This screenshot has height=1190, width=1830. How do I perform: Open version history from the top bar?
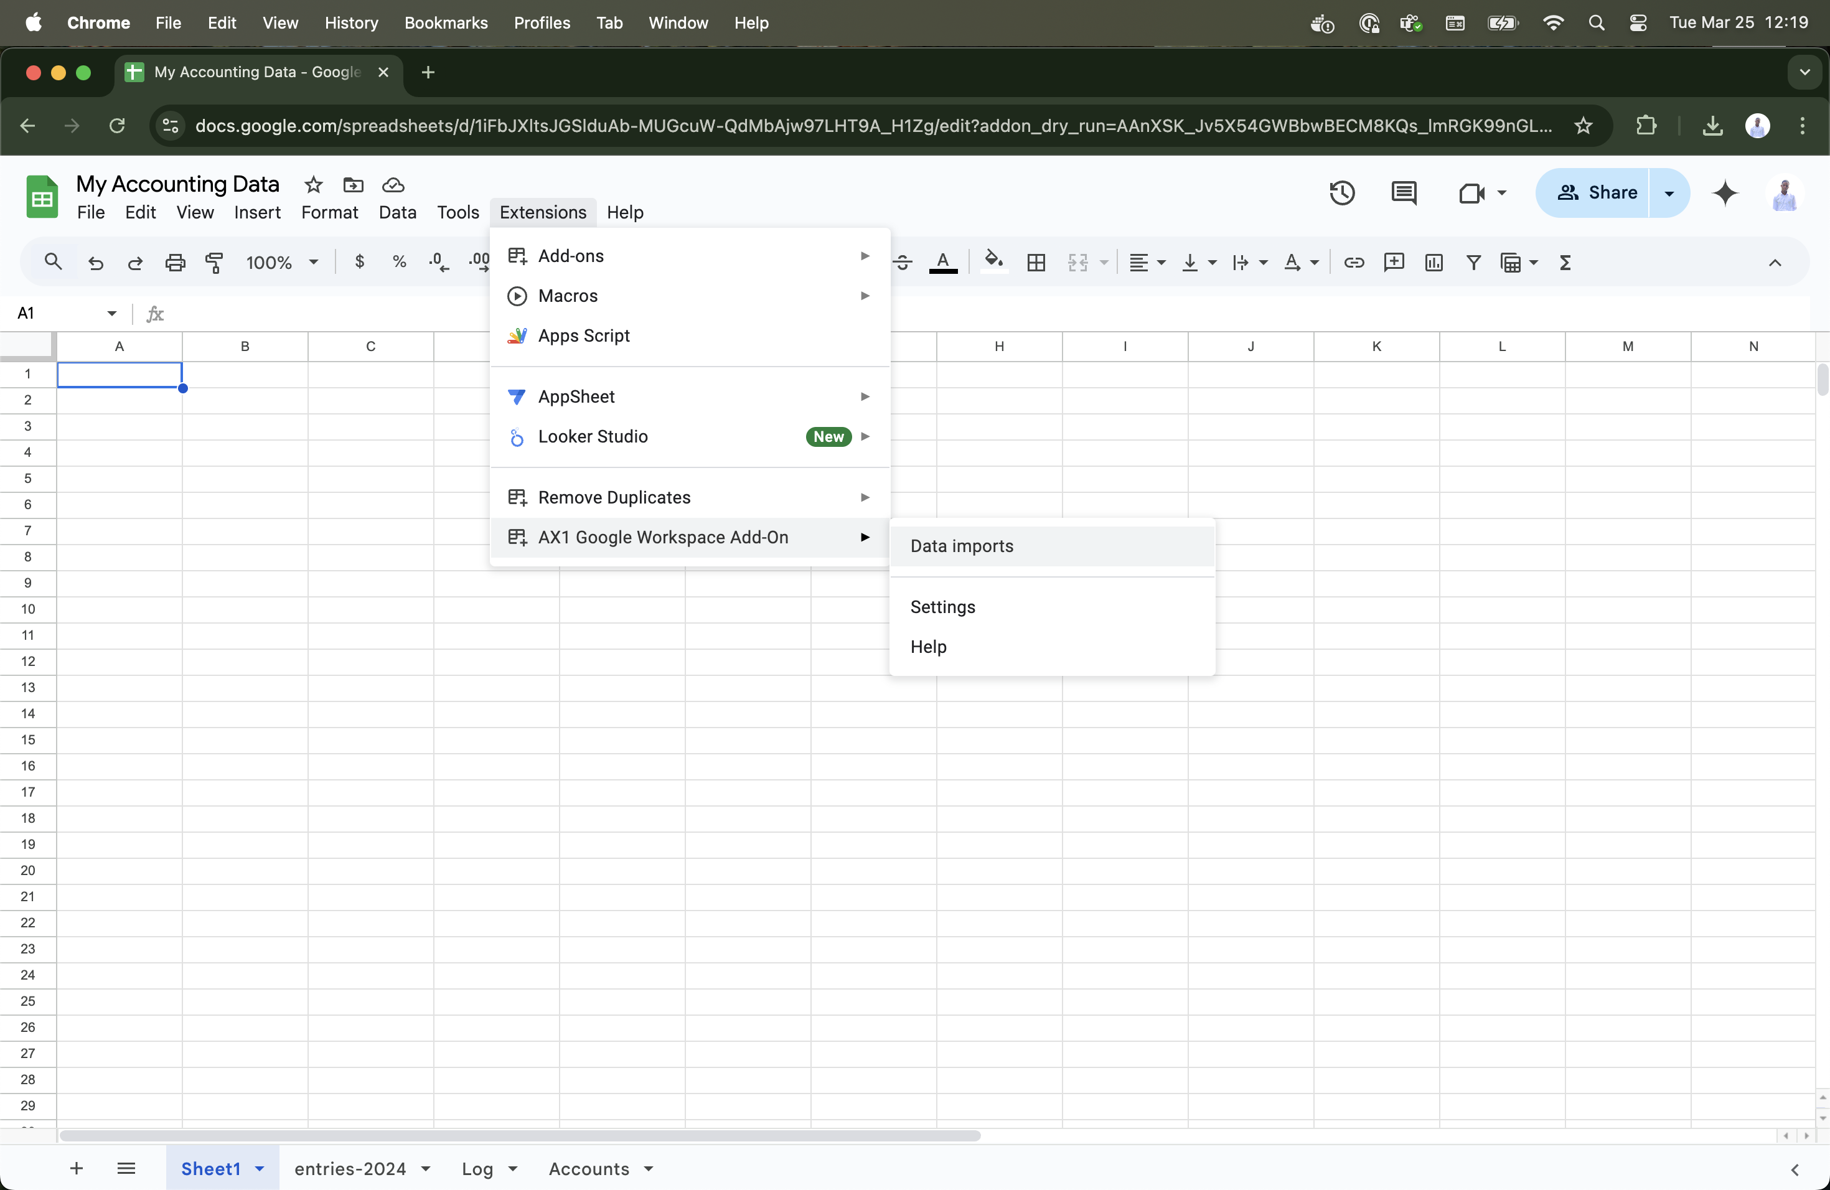[x=1343, y=193]
